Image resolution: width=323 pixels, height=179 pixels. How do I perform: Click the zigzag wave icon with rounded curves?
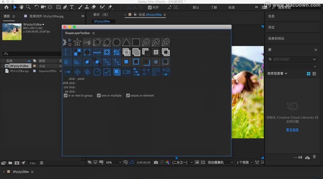tap(107, 62)
